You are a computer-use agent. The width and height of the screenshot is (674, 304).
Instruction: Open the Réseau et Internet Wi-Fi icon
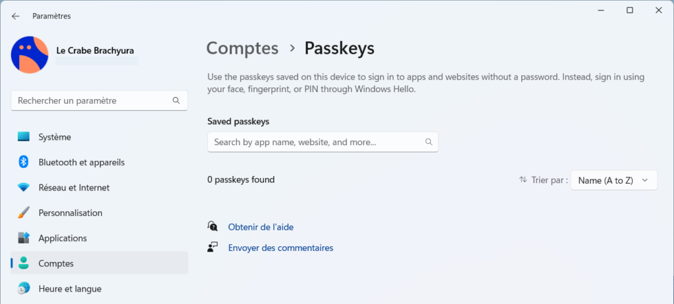[24, 187]
